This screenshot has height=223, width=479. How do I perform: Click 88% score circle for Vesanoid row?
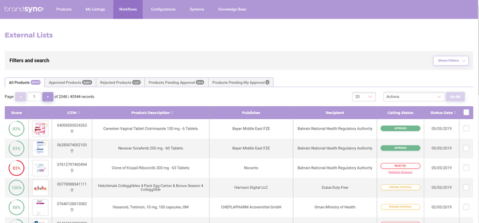click(x=17, y=207)
